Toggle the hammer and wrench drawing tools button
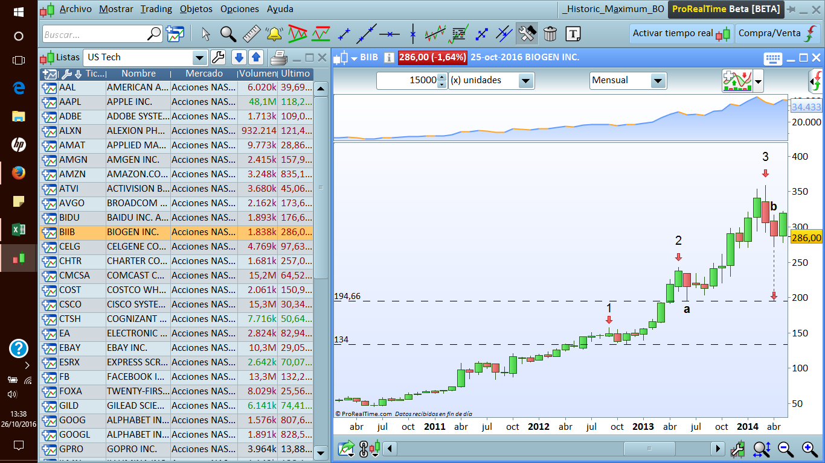This screenshot has height=463, width=825. (527, 34)
